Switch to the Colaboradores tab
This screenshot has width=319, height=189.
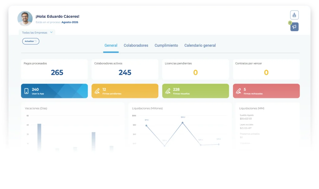coord(136,45)
